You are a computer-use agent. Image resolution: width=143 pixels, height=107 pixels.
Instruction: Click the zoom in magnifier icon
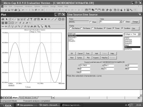(x=46, y=26)
